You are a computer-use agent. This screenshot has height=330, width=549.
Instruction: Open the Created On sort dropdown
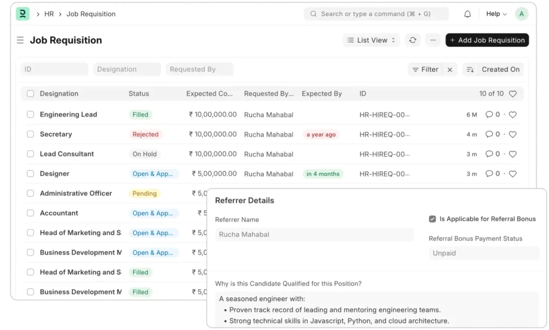[500, 70]
